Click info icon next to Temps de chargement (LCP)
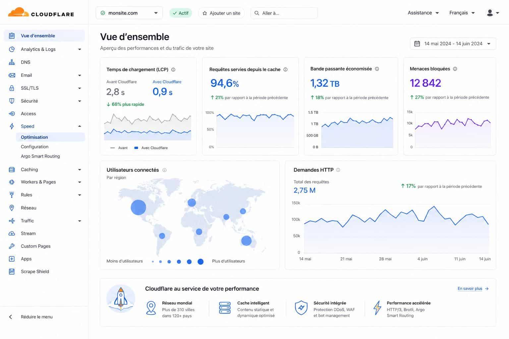This screenshot has height=339, width=509. [173, 70]
